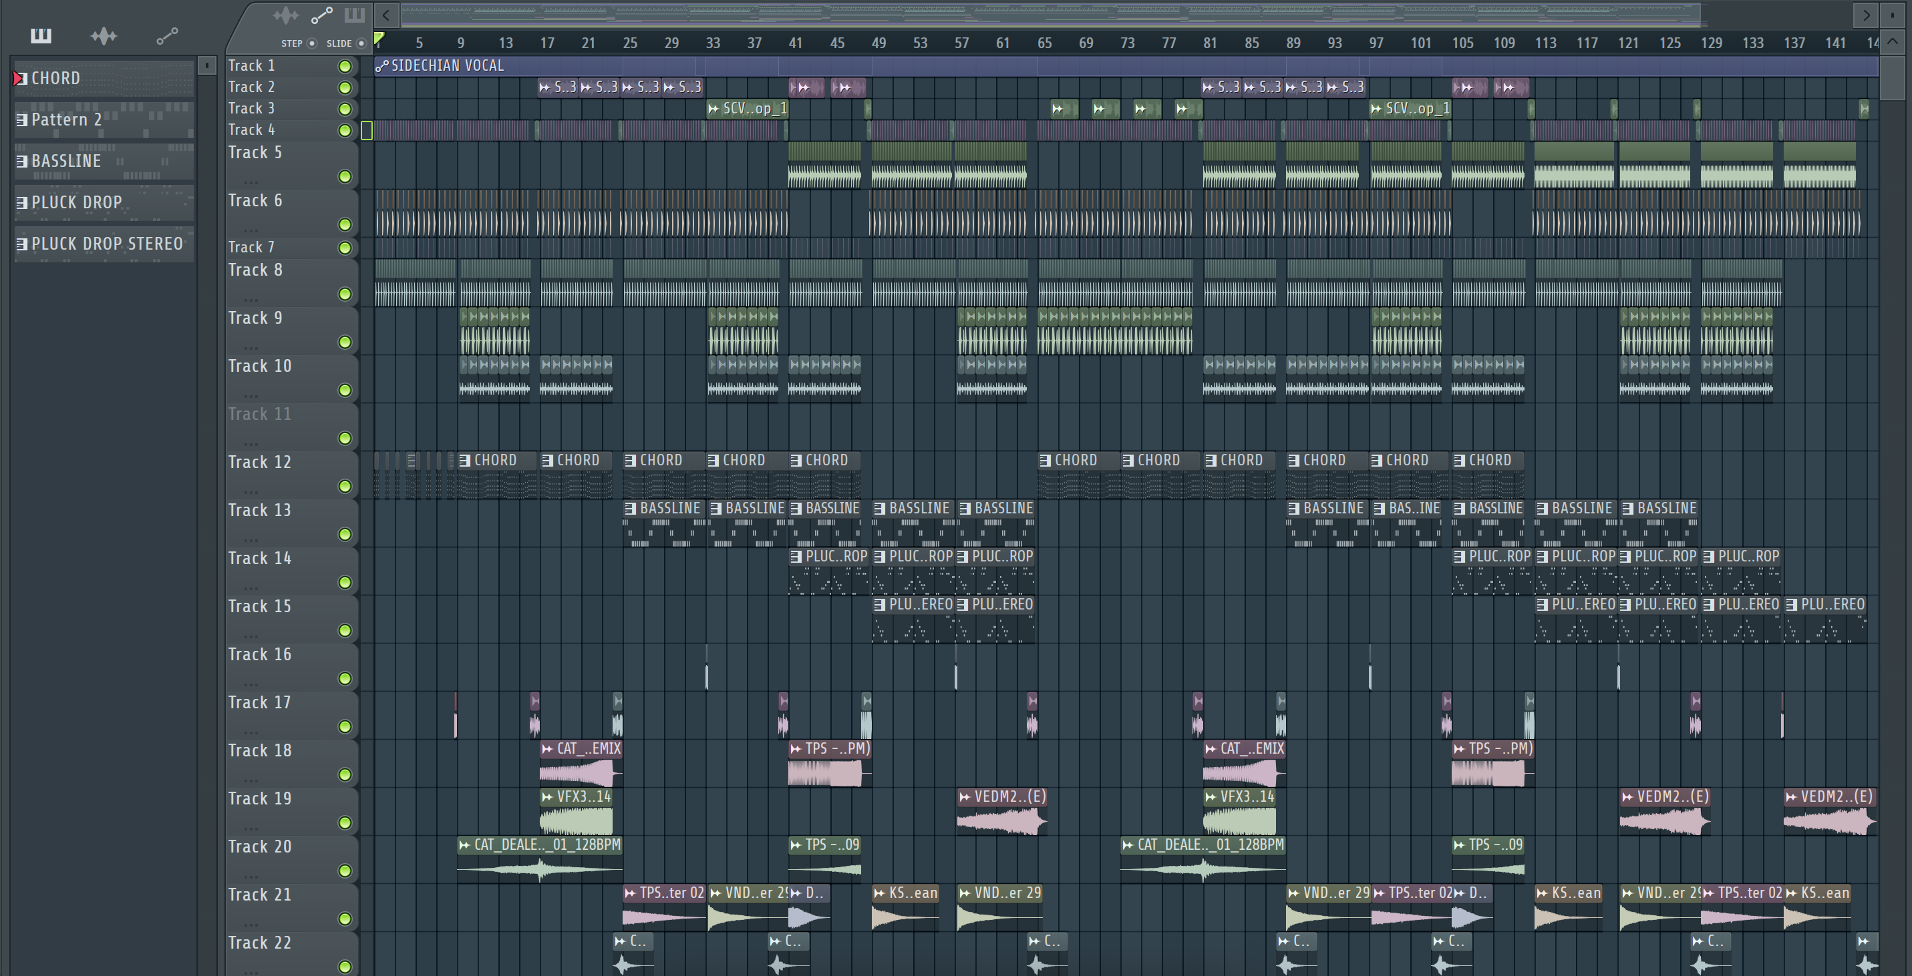This screenshot has height=976, width=1912.
Task: Click bar 49 on the timeline ruler
Action: tap(879, 43)
